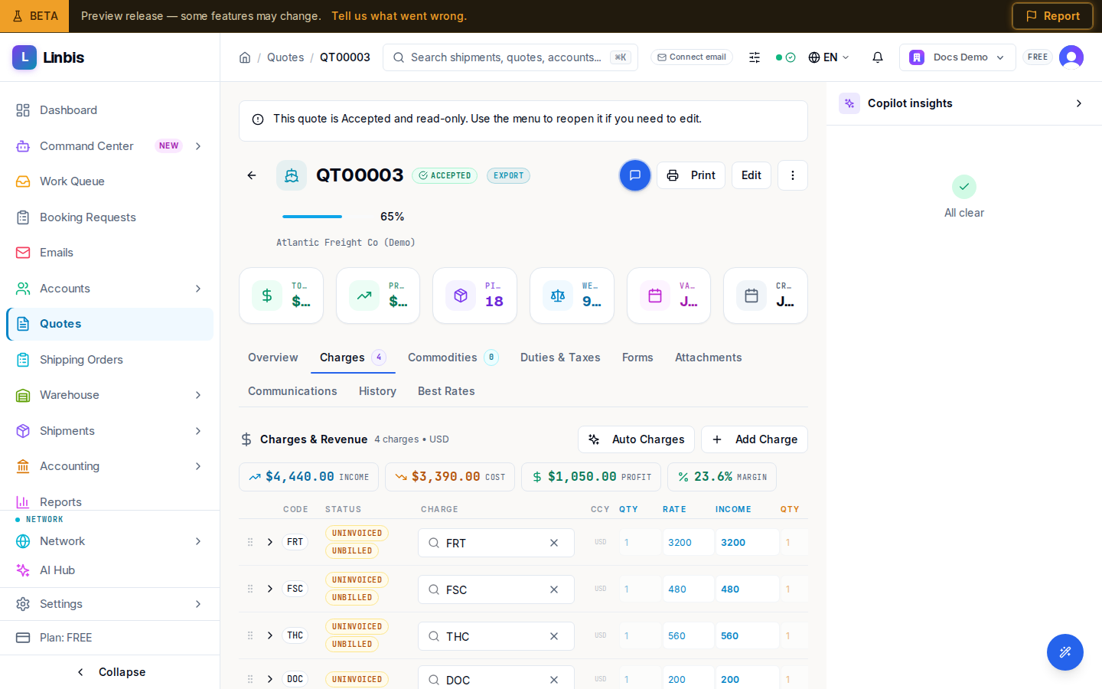Open the three-dot more options menu

pos(793,175)
